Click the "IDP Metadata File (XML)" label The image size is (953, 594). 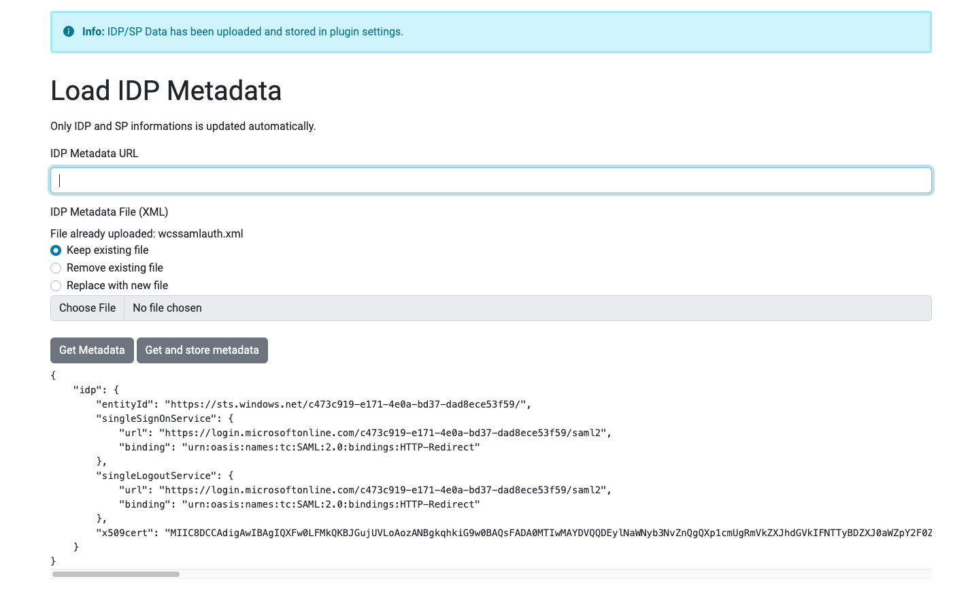point(110,212)
